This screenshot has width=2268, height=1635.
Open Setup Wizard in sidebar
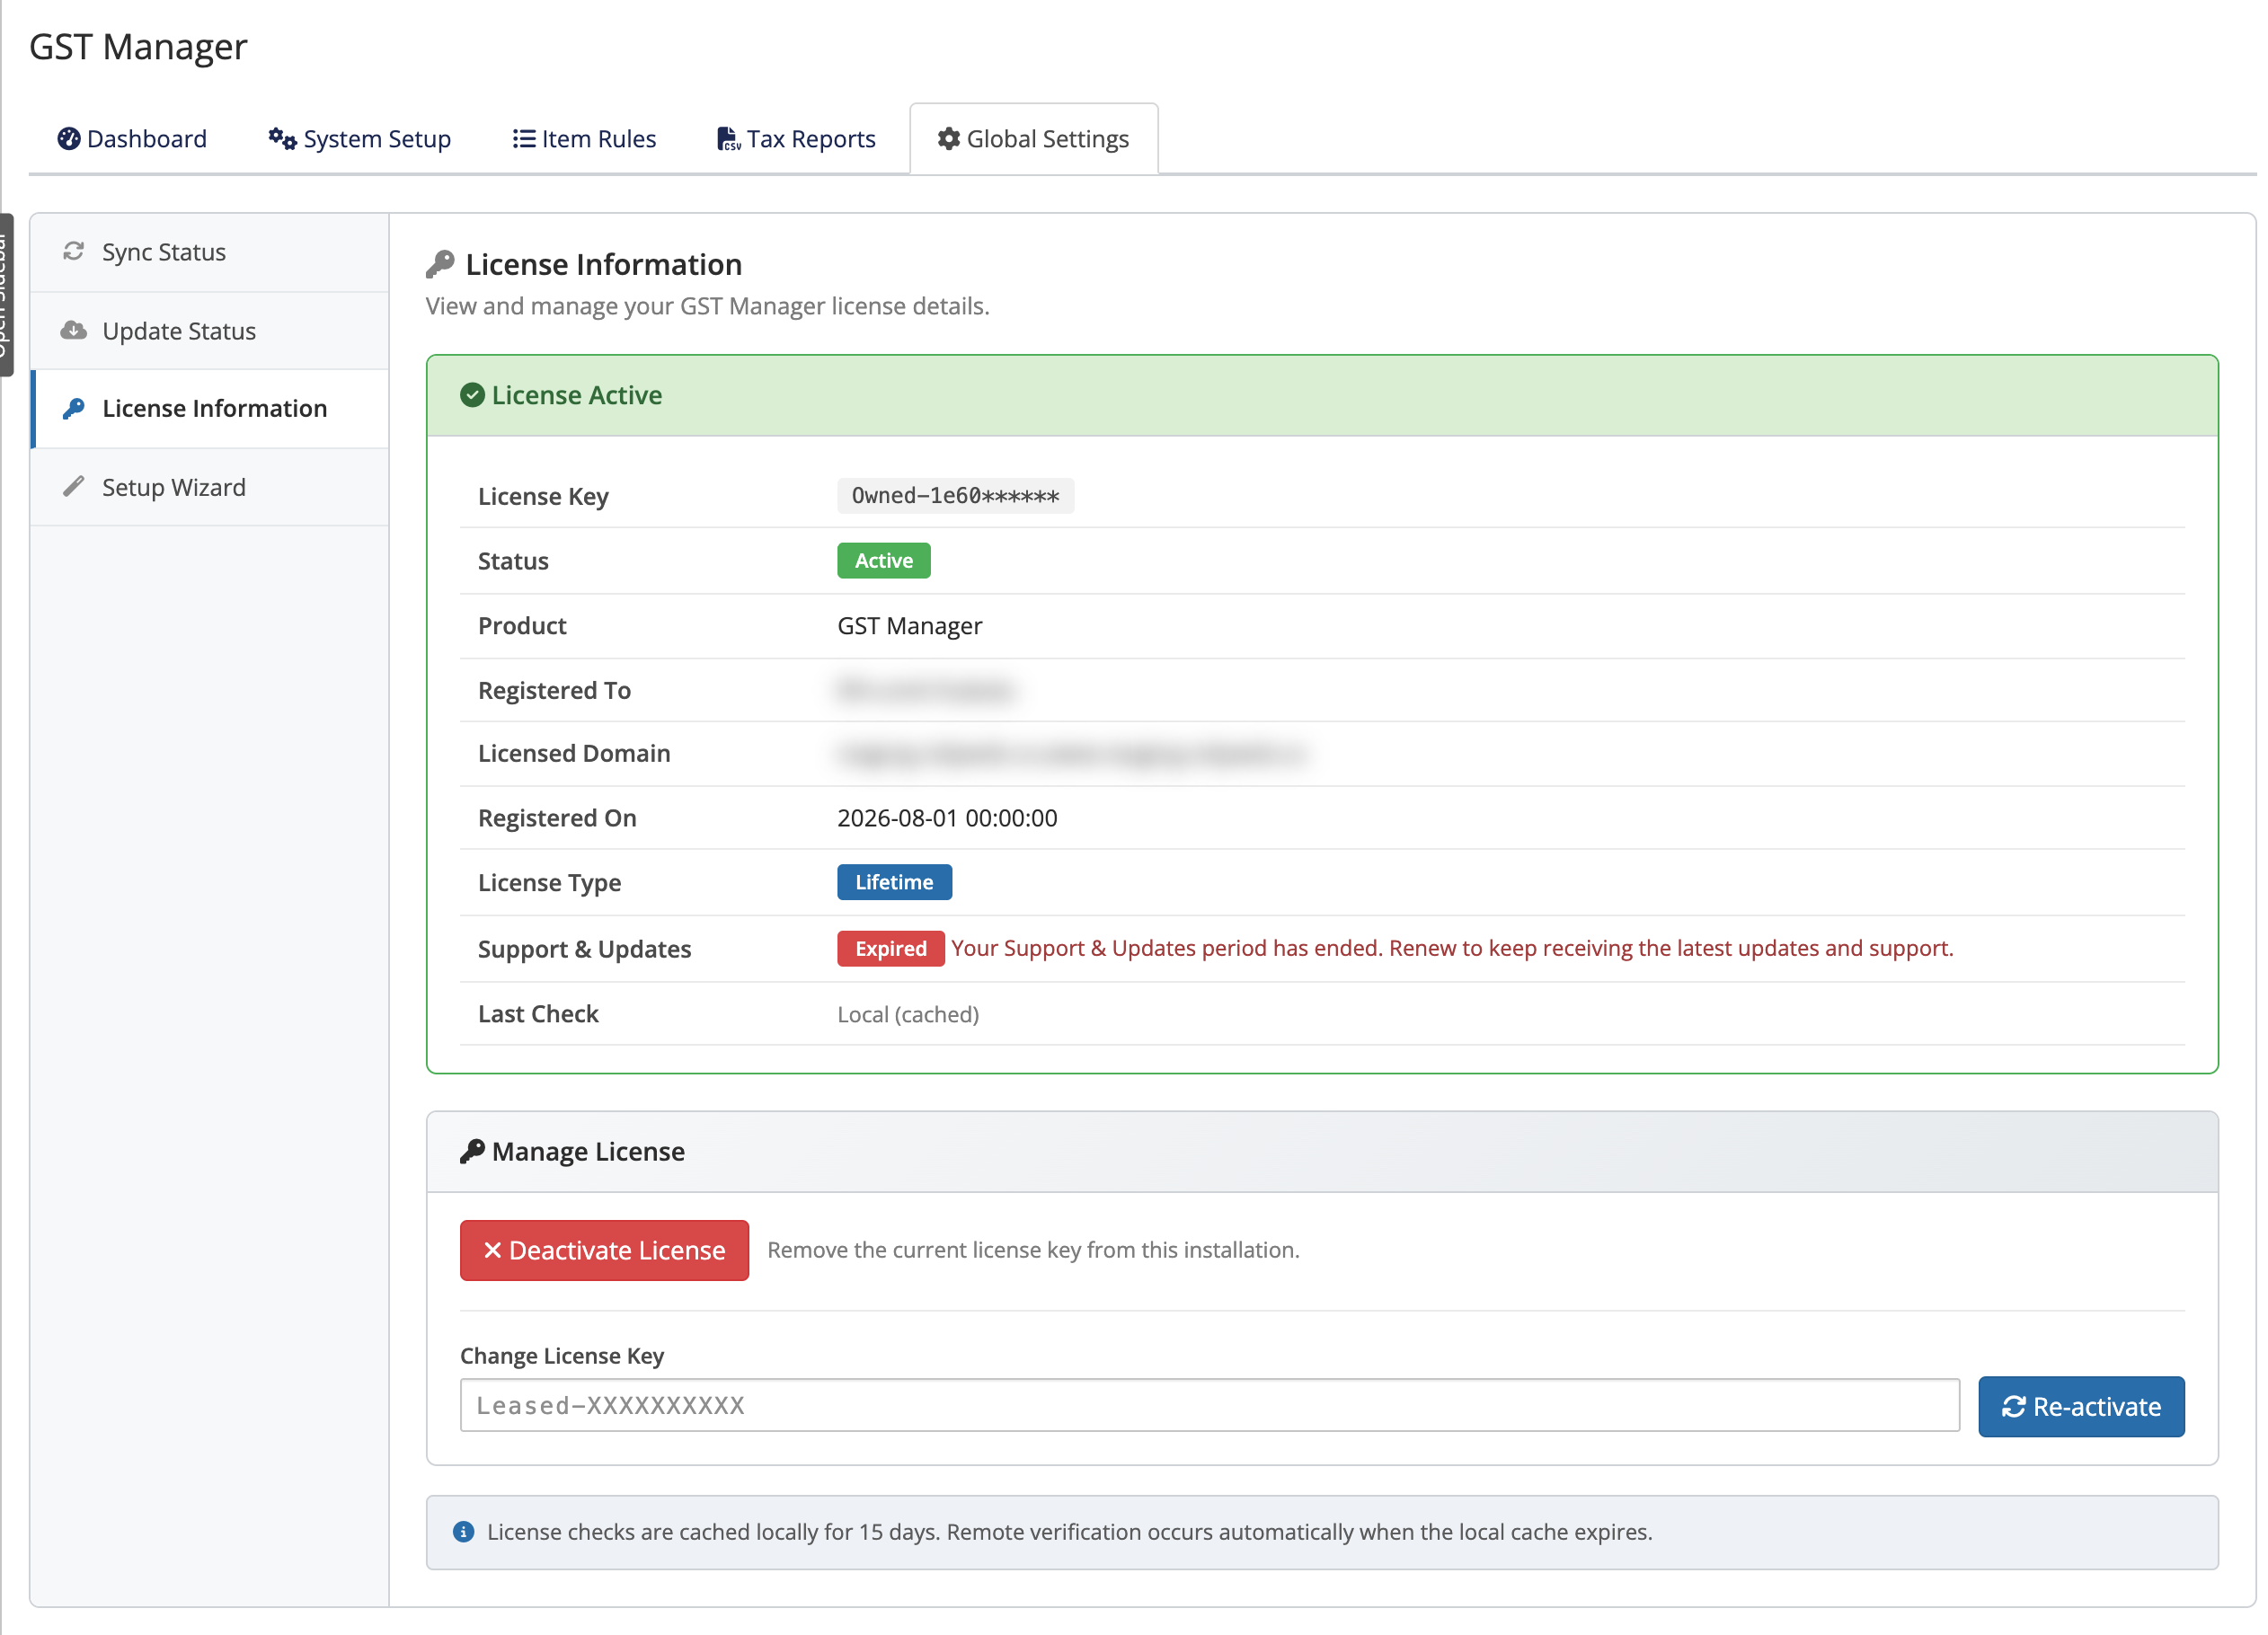pos(210,487)
